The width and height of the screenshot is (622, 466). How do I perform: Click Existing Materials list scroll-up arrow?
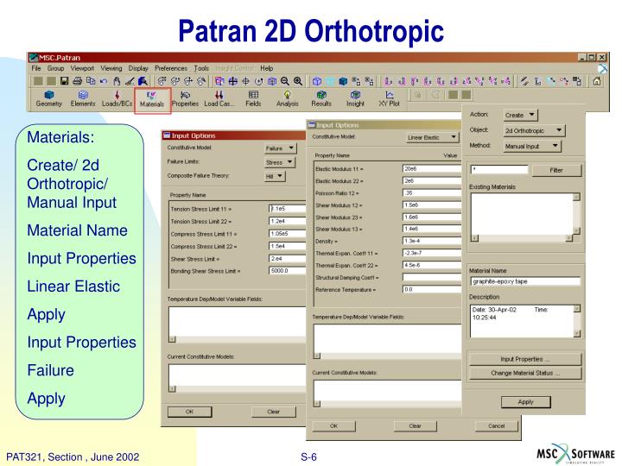click(576, 197)
